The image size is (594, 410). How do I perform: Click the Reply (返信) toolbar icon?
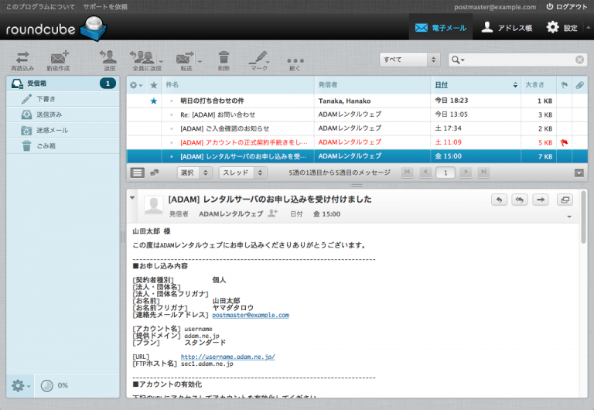(109, 58)
